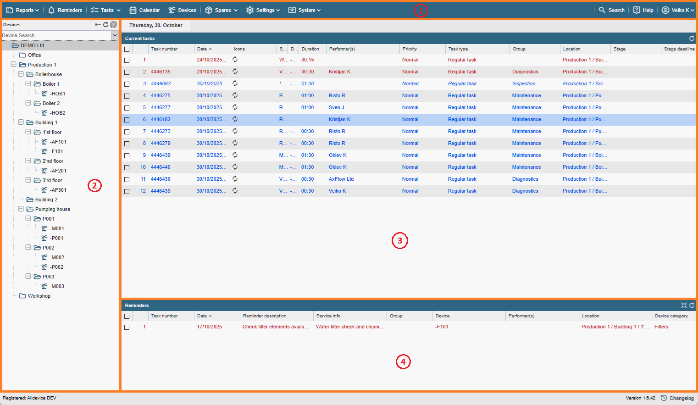Viewport: 698px width, 405px height.
Task: Click the target icon in the Devices header
Action: point(113,25)
